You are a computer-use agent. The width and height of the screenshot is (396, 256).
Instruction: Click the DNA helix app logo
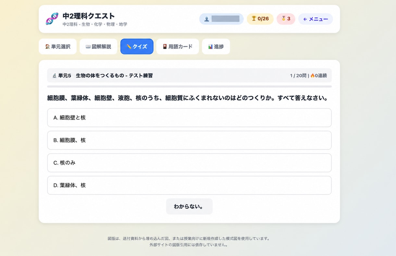pyautogui.click(x=52, y=19)
